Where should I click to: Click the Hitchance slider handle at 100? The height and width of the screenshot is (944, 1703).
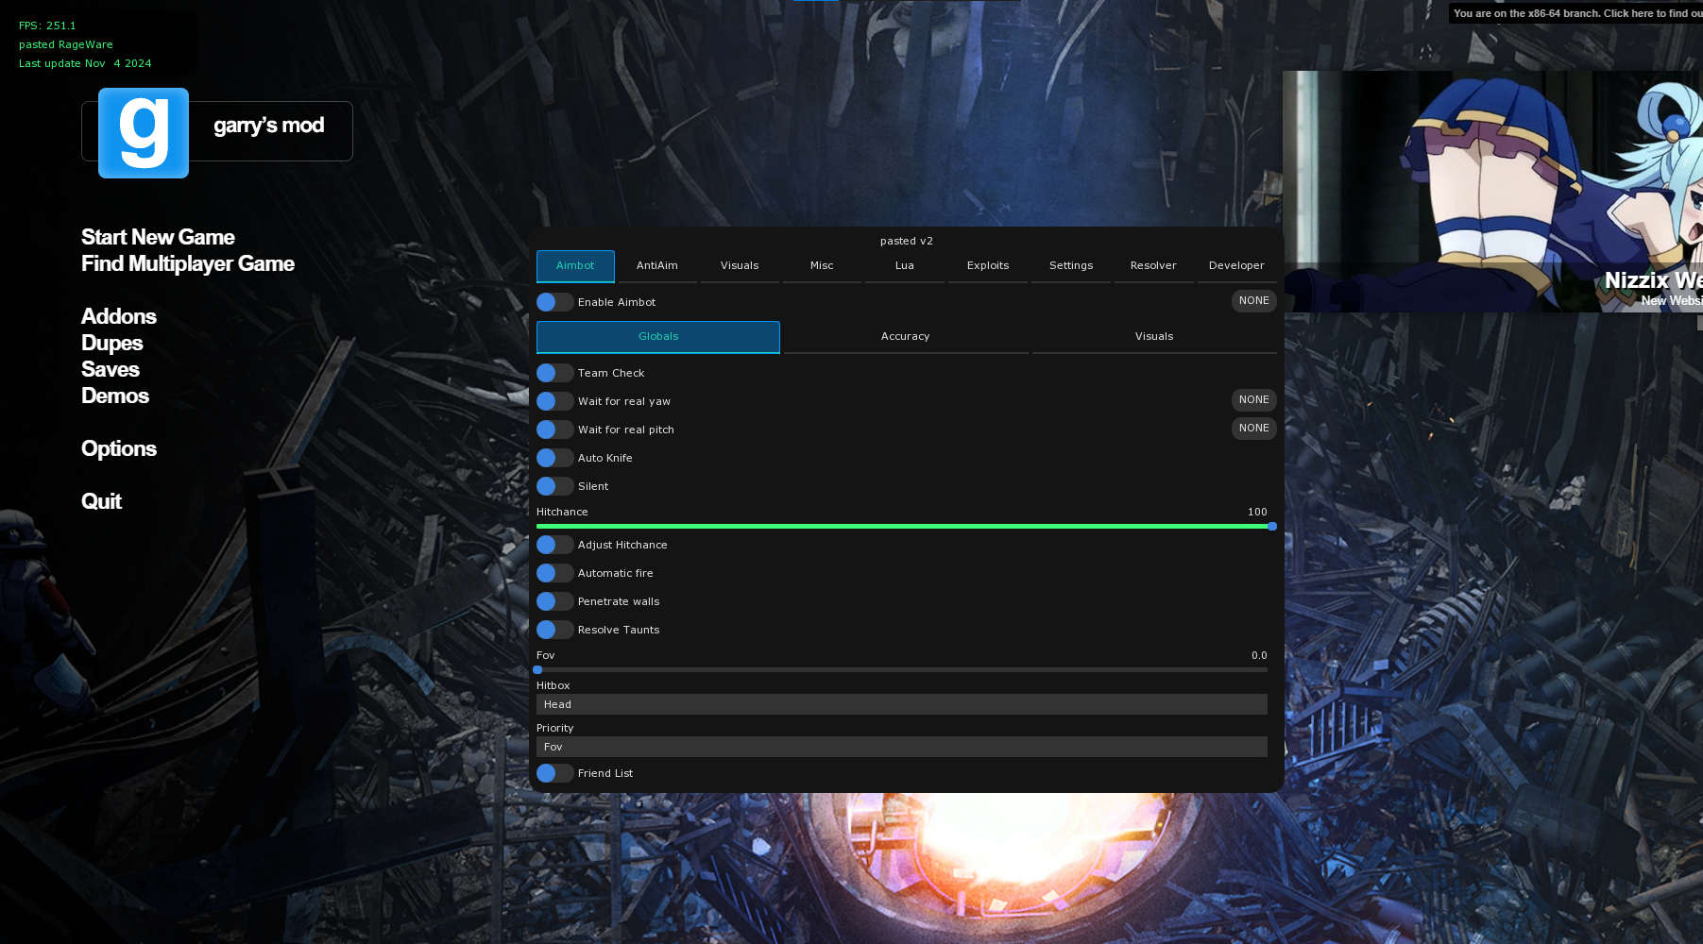click(1272, 526)
